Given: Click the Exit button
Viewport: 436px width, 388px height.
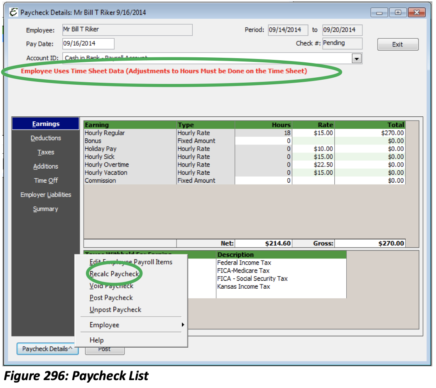Looking at the screenshot, I should click(x=397, y=44).
